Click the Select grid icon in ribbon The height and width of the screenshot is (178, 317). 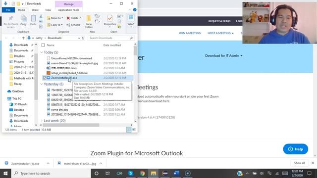[131, 18]
